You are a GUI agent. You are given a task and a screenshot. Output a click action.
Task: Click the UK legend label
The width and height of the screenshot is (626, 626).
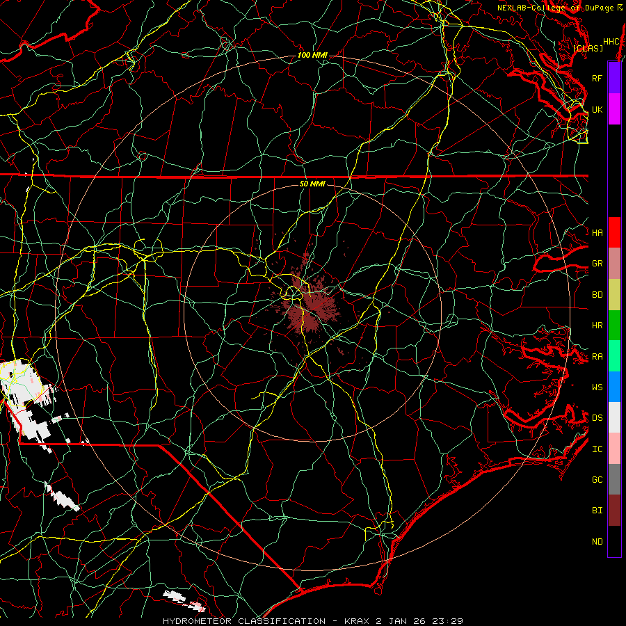597,109
